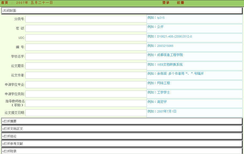
Task: Focus the 申请学位类别 input field
Action: [86, 94]
